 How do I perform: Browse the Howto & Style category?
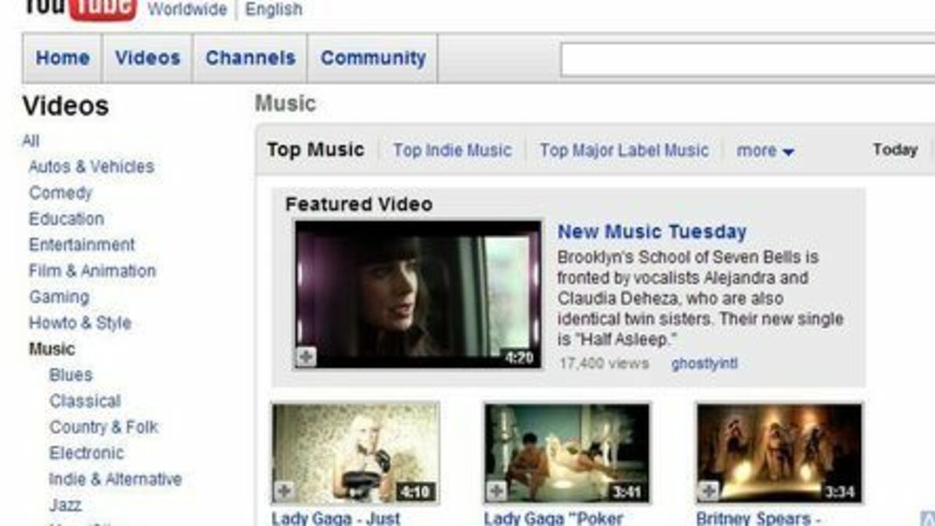pos(79,323)
